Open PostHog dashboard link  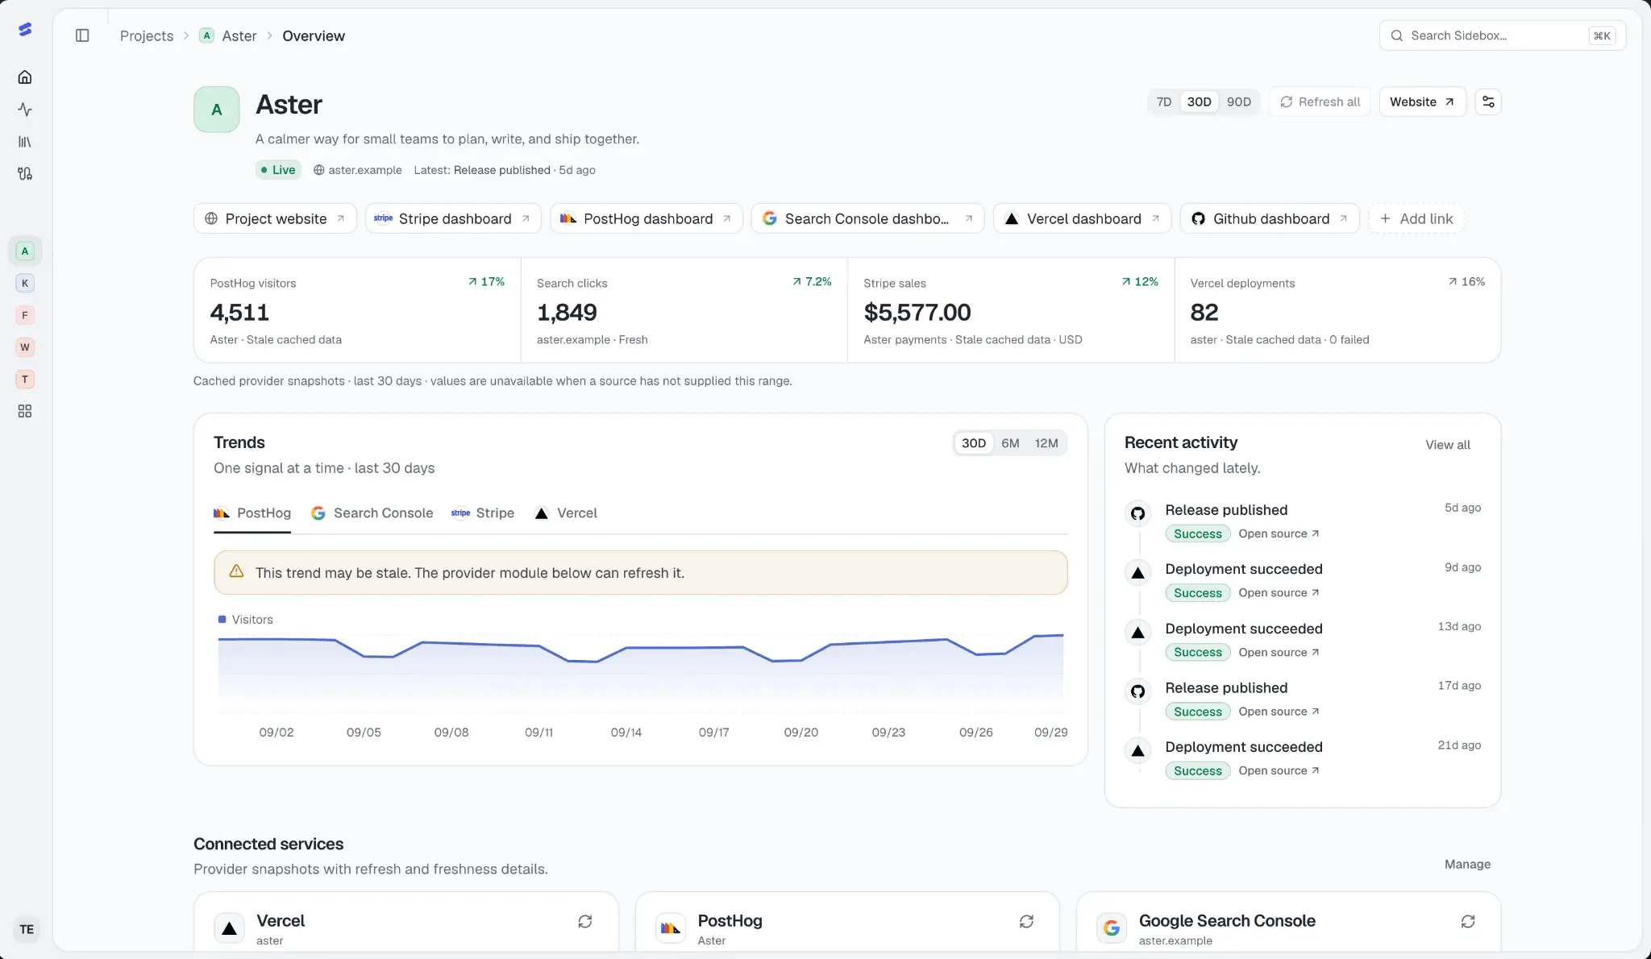(646, 219)
